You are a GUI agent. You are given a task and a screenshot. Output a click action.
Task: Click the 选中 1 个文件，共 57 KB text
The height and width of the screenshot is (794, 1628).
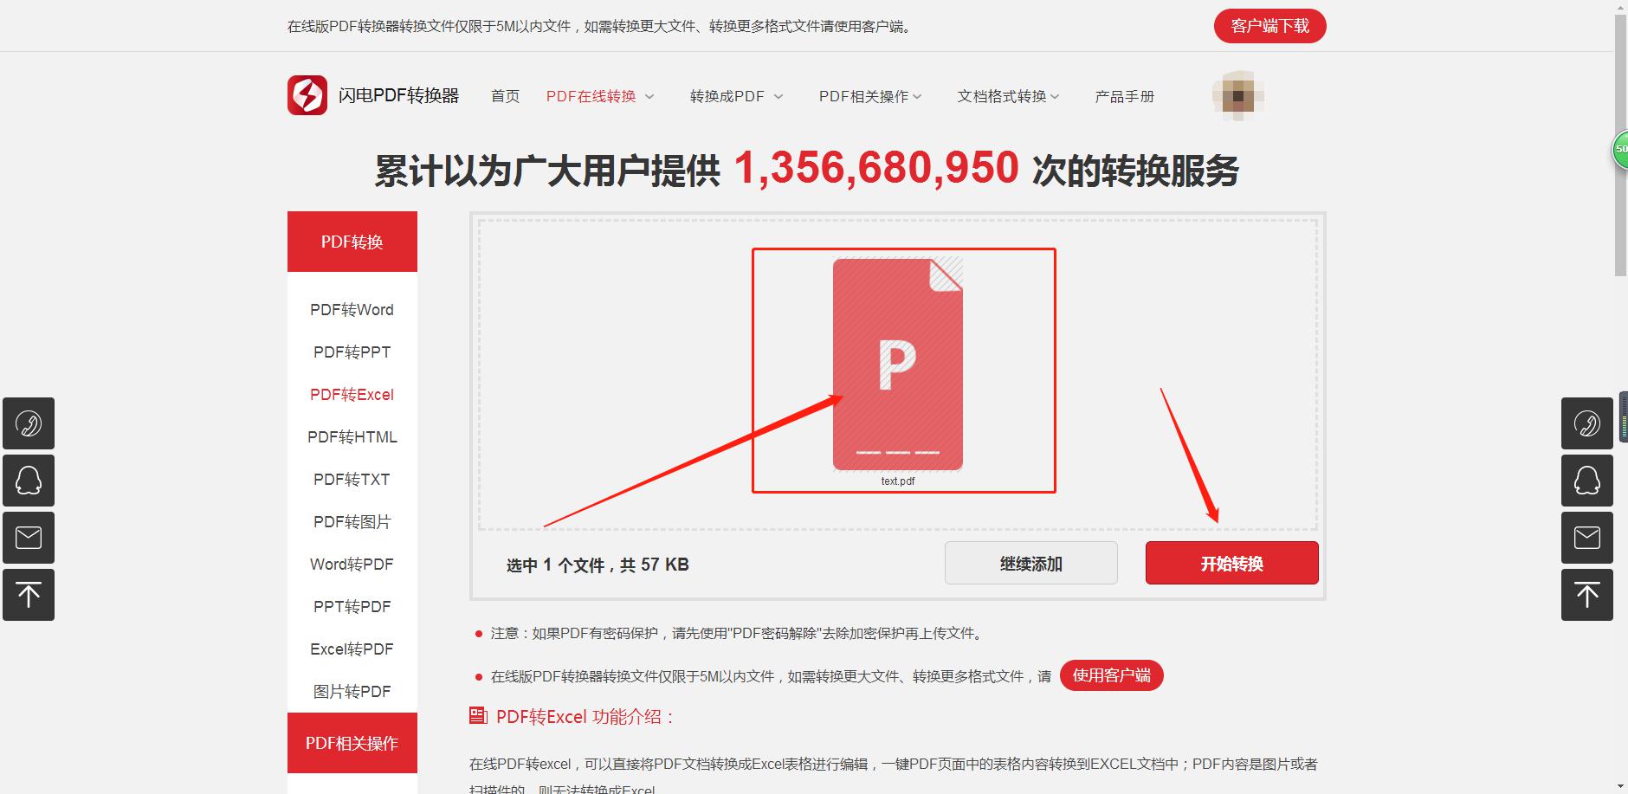598,565
